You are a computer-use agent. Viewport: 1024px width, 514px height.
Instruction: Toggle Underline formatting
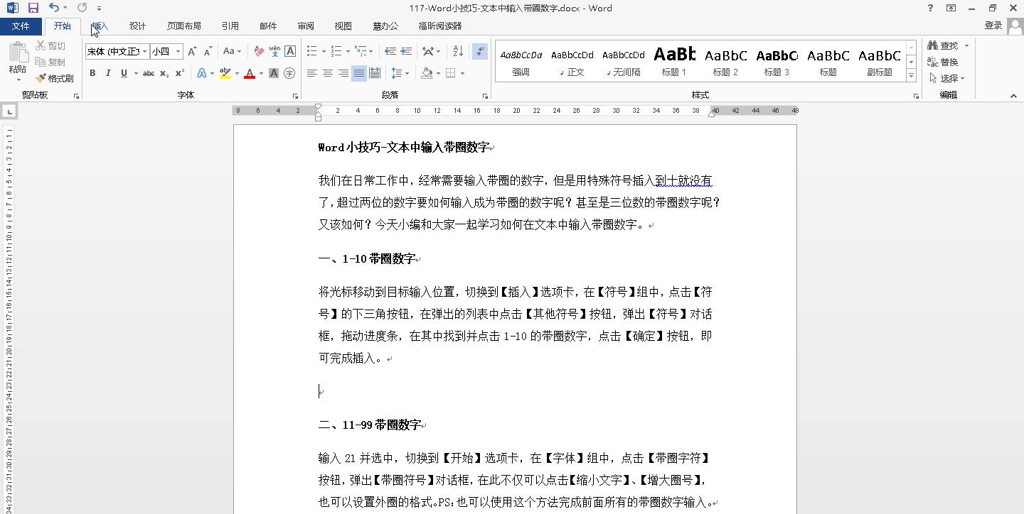pos(124,73)
